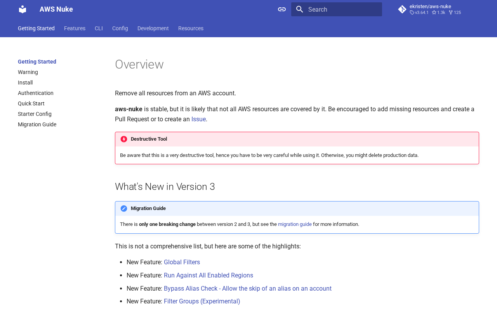Go to the Config tab
This screenshot has width=497, height=310.
pyautogui.click(x=120, y=28)
